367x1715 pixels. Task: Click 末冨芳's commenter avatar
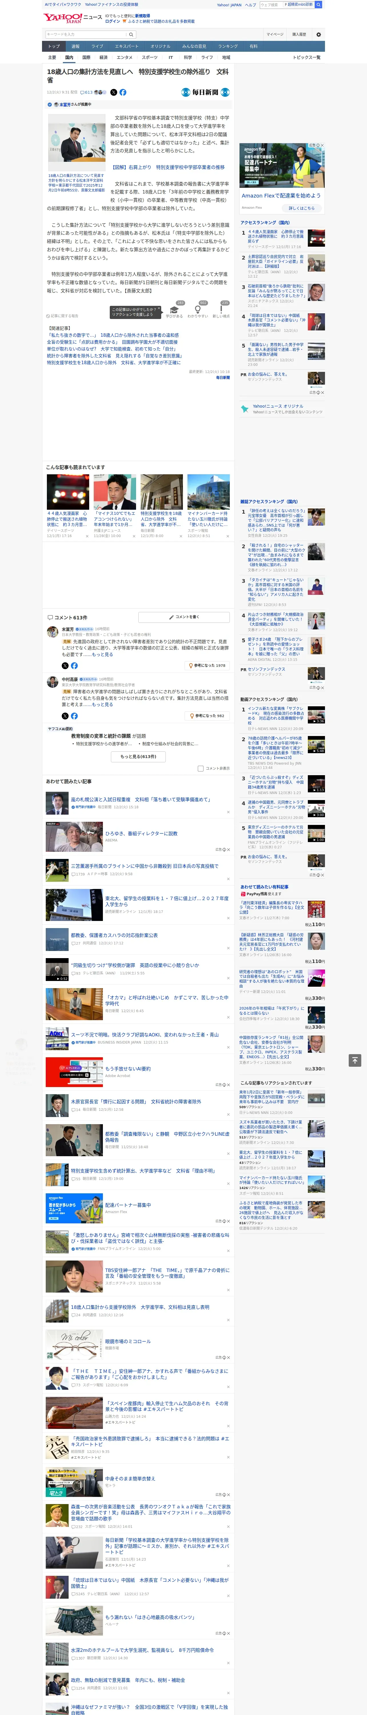(x=52, y=632)
